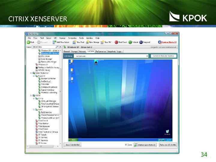Collapse the Main Production tree node

(x=31, y=73)
